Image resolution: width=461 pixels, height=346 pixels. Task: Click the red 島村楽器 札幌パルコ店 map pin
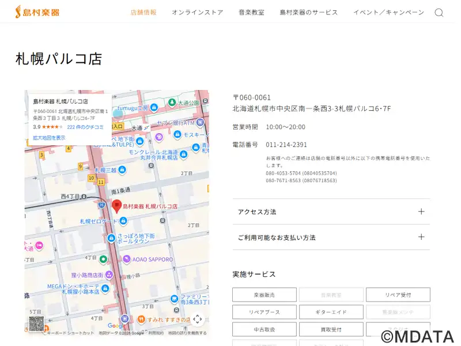tap(117, 206)
